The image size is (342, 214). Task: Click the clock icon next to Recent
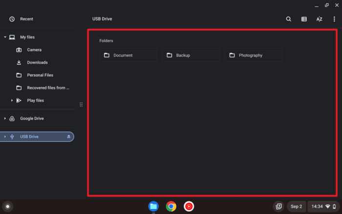point(12,19)
